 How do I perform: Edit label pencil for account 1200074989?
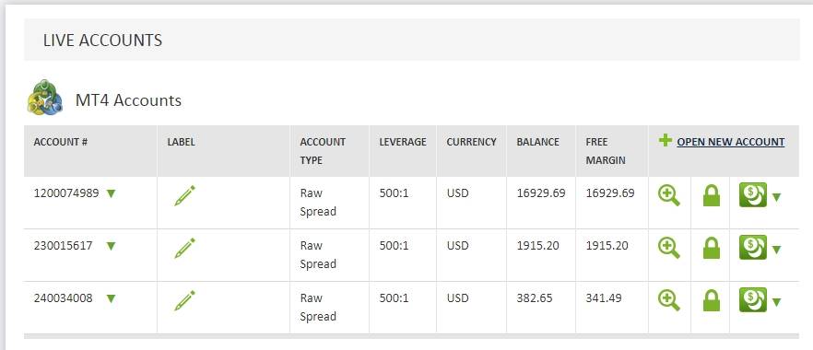184,195
